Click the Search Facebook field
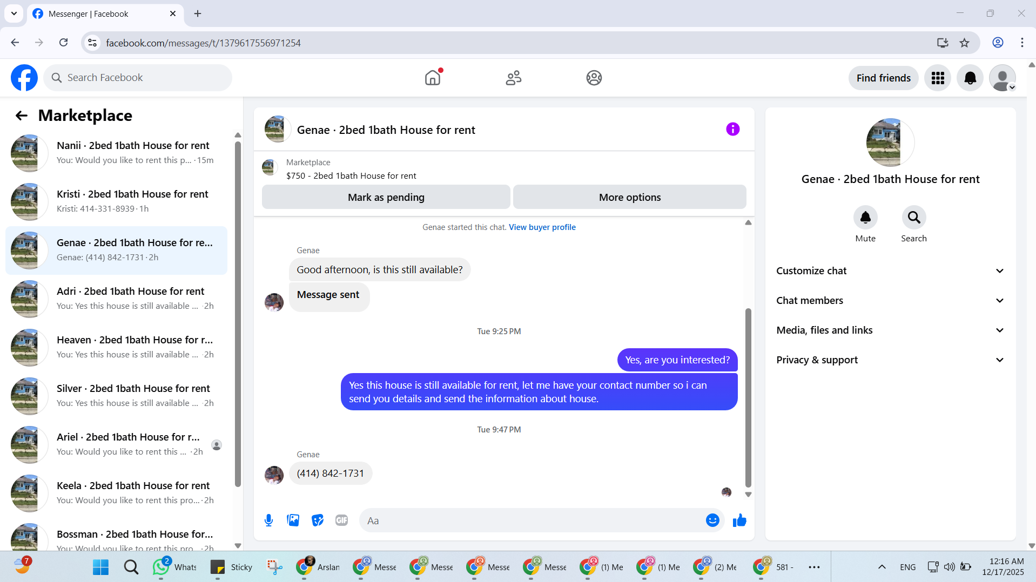 (138, 78)
